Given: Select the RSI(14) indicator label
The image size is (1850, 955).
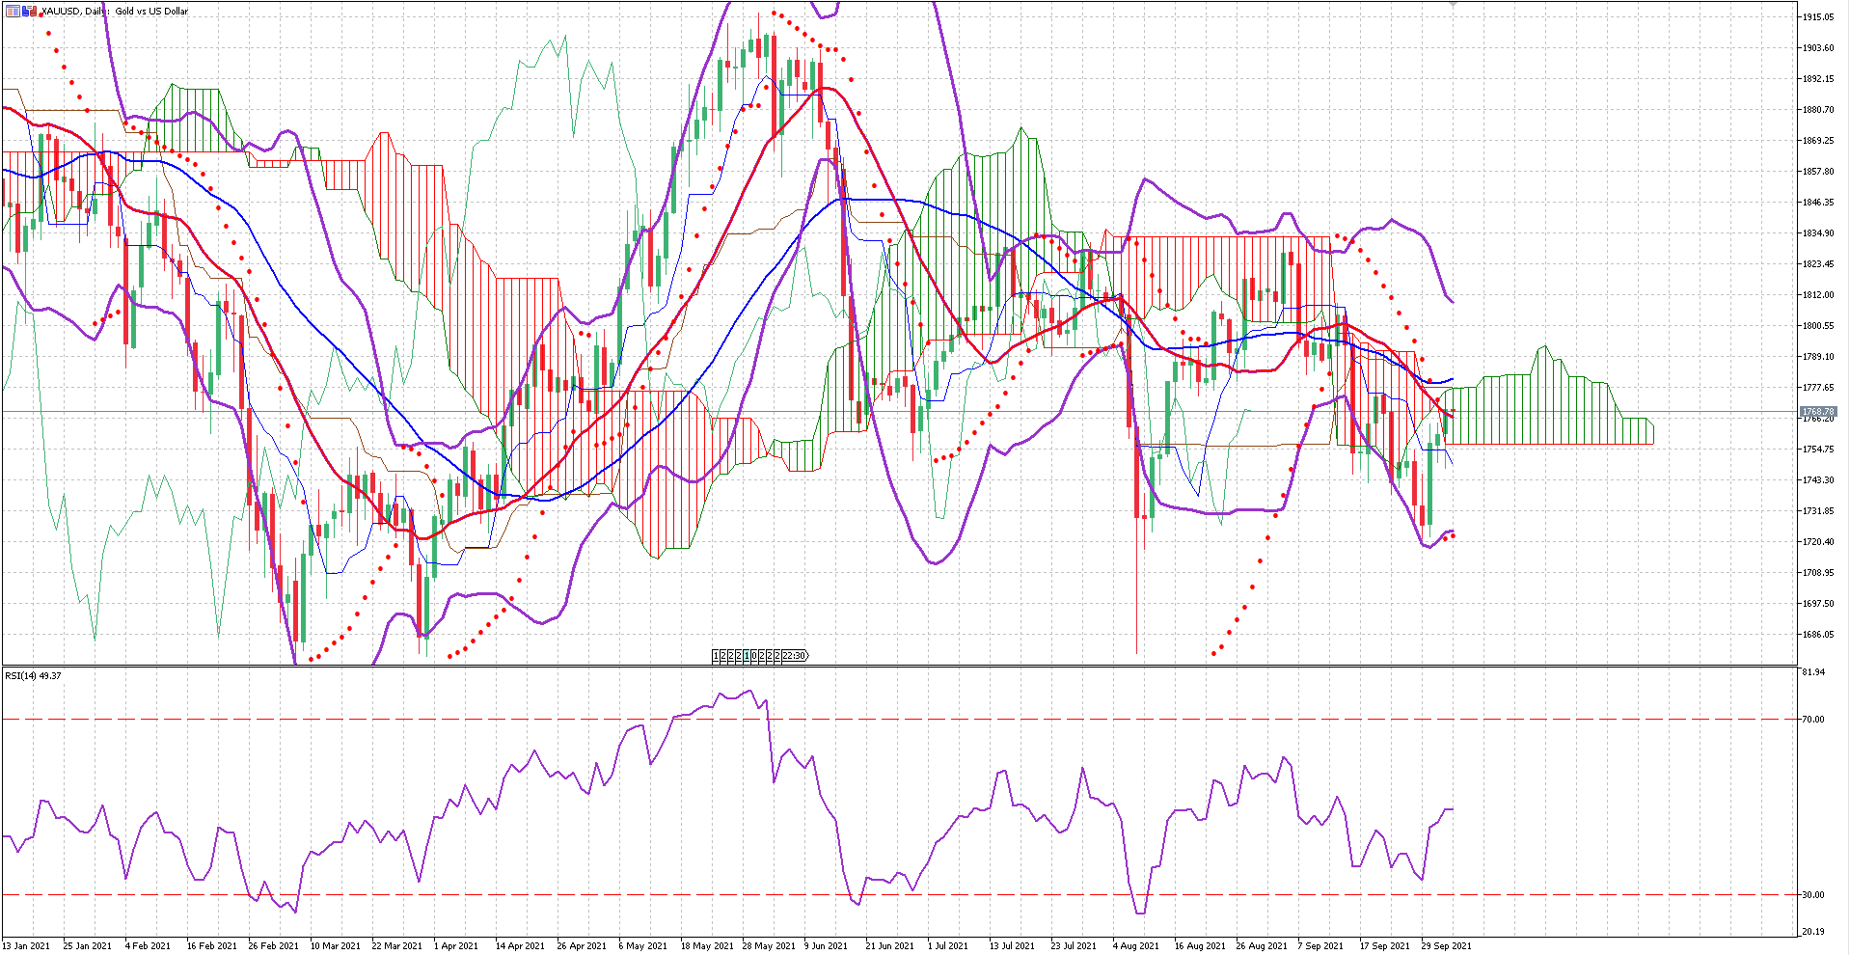Looking at the screenshot, I should [x=33, y=675].
